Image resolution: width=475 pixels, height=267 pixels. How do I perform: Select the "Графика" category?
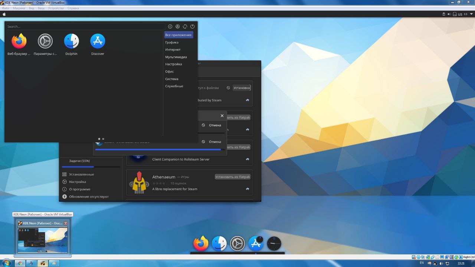pyautogui.click(x=172, y=42)
